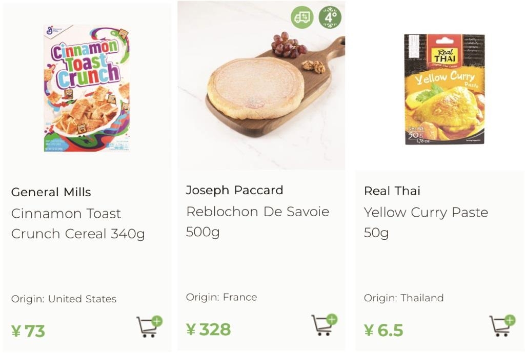The image size is (525, 353).
Task: Click the delivery truck badge icon
Action: pyautogui.click(x=302, y=17)
